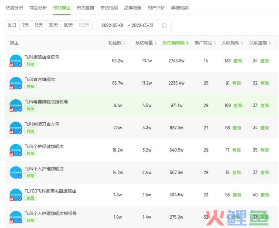
Task: Go to the 带货视频 tab
Action: [x=109, y=8]
